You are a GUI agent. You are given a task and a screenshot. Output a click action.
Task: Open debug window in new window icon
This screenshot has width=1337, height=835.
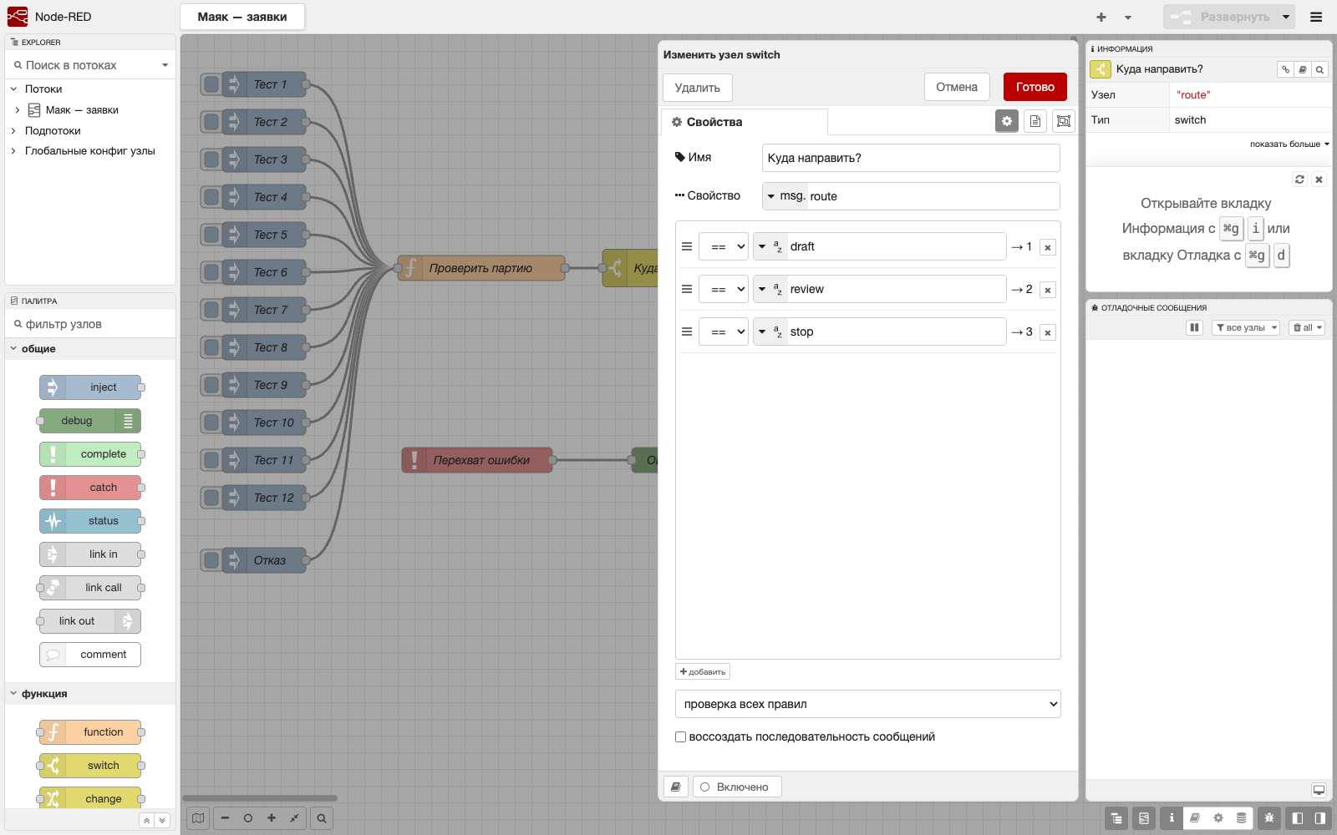[x=1319, y=790]
